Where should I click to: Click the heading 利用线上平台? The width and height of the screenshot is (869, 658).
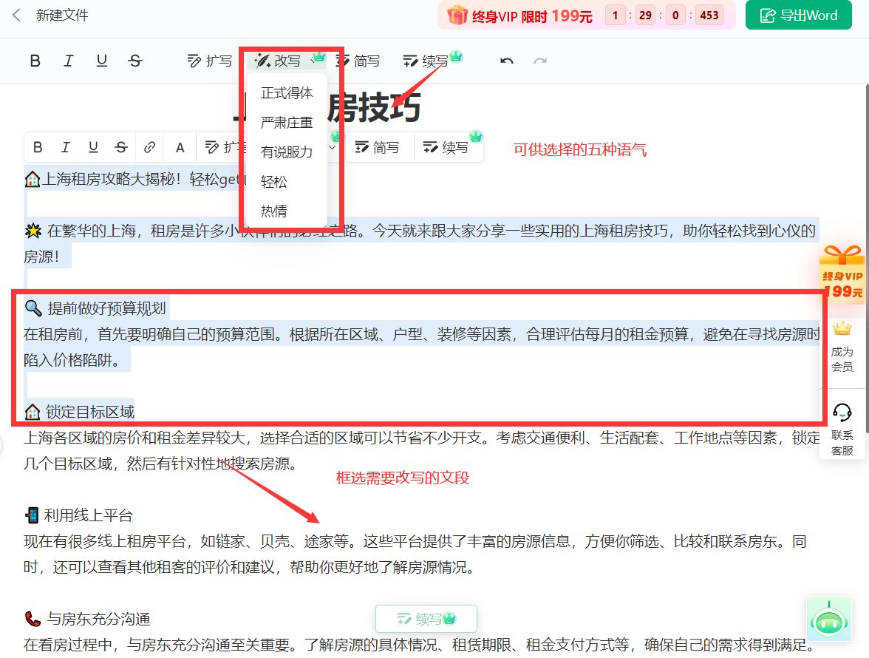coord(88,515)
